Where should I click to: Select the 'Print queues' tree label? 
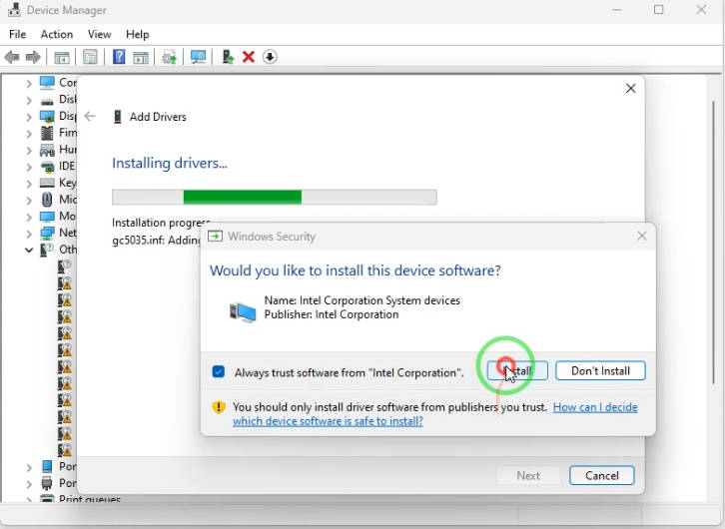pyautogui.click(x=90, y=499)
